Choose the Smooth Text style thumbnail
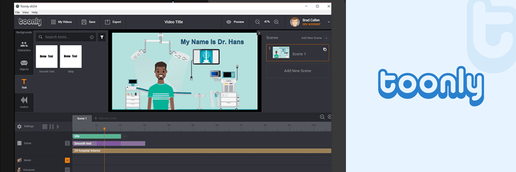516x172 pixels. [x=47, y=56]
